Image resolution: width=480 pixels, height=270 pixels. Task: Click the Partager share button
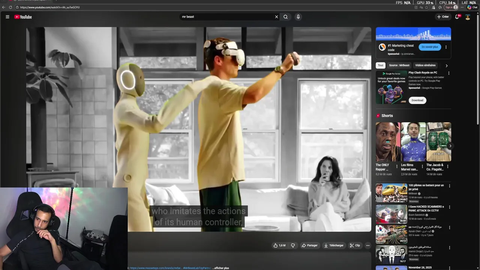point(309,245)
